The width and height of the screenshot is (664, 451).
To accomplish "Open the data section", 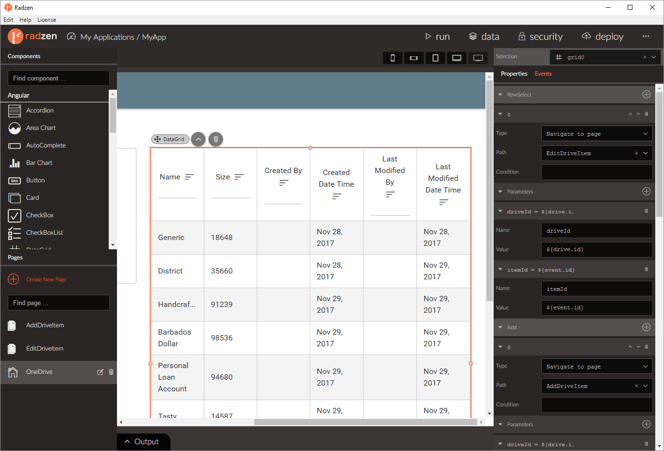I will [484, 36].
